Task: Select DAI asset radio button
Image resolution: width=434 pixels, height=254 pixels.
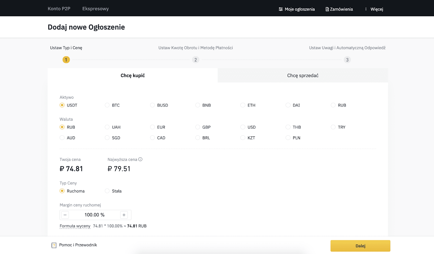Action: pyautogui.click(x=288, y=105)
